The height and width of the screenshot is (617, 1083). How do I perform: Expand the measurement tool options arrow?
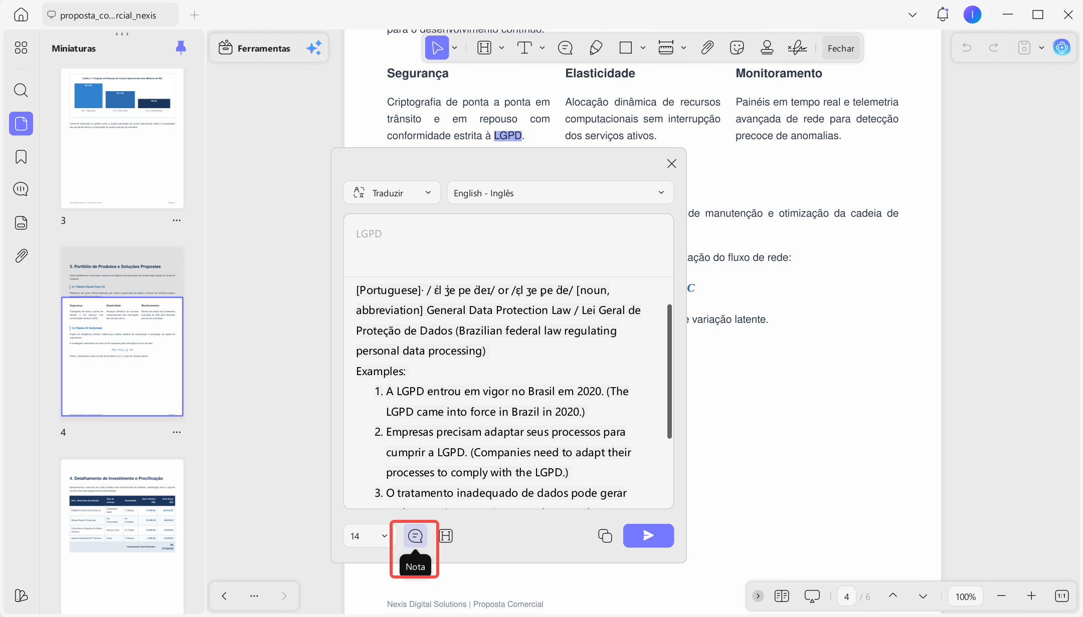pos(683,48)
